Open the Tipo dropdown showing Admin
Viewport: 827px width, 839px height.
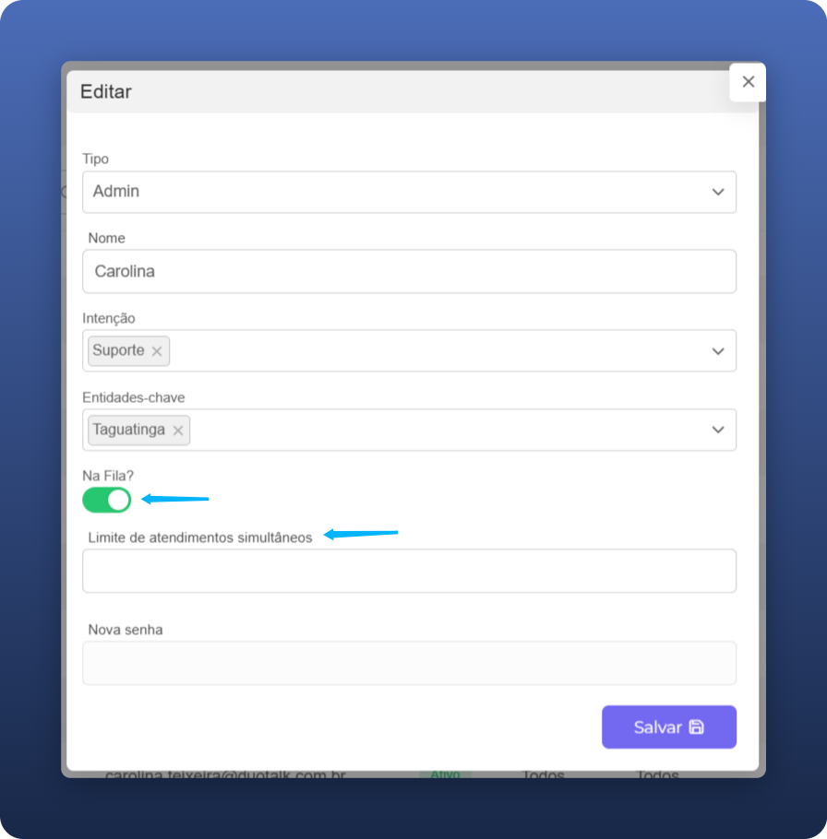[x=409, y=192]
